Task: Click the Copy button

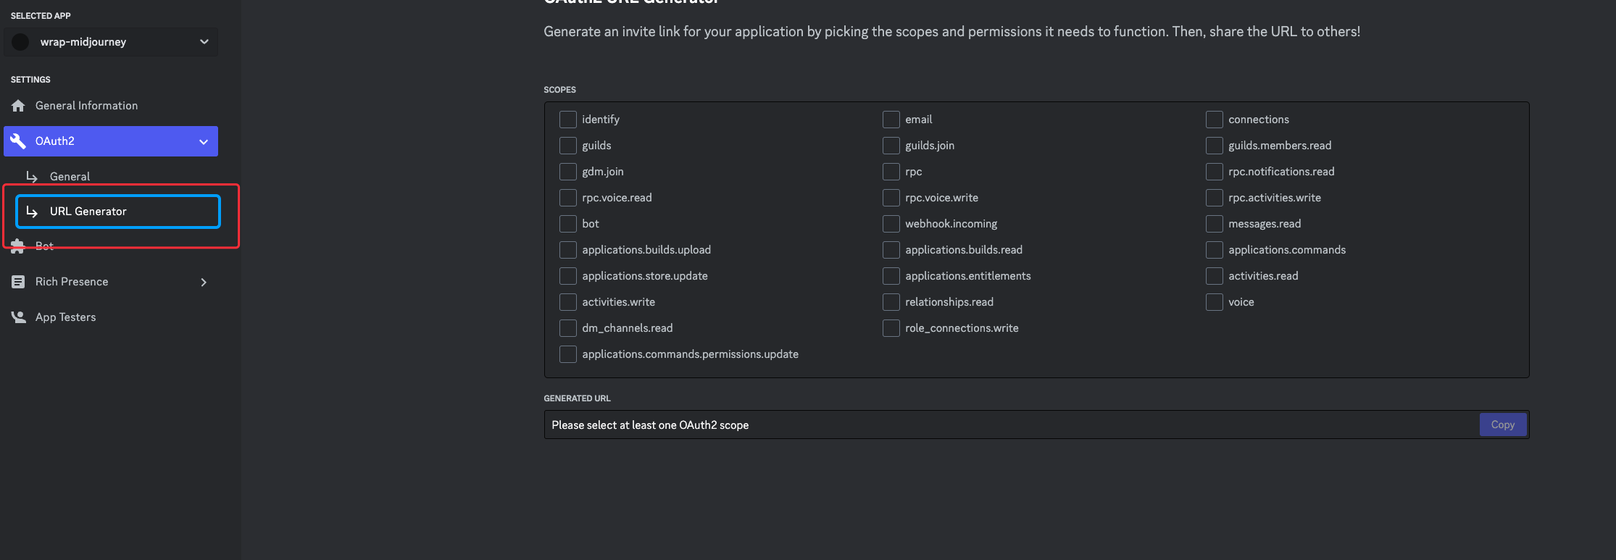Action: point(1502,424)
